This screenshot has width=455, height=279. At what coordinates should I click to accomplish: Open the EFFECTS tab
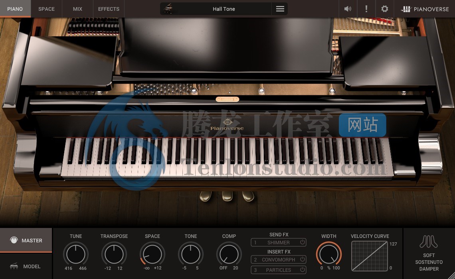(109, 9)
